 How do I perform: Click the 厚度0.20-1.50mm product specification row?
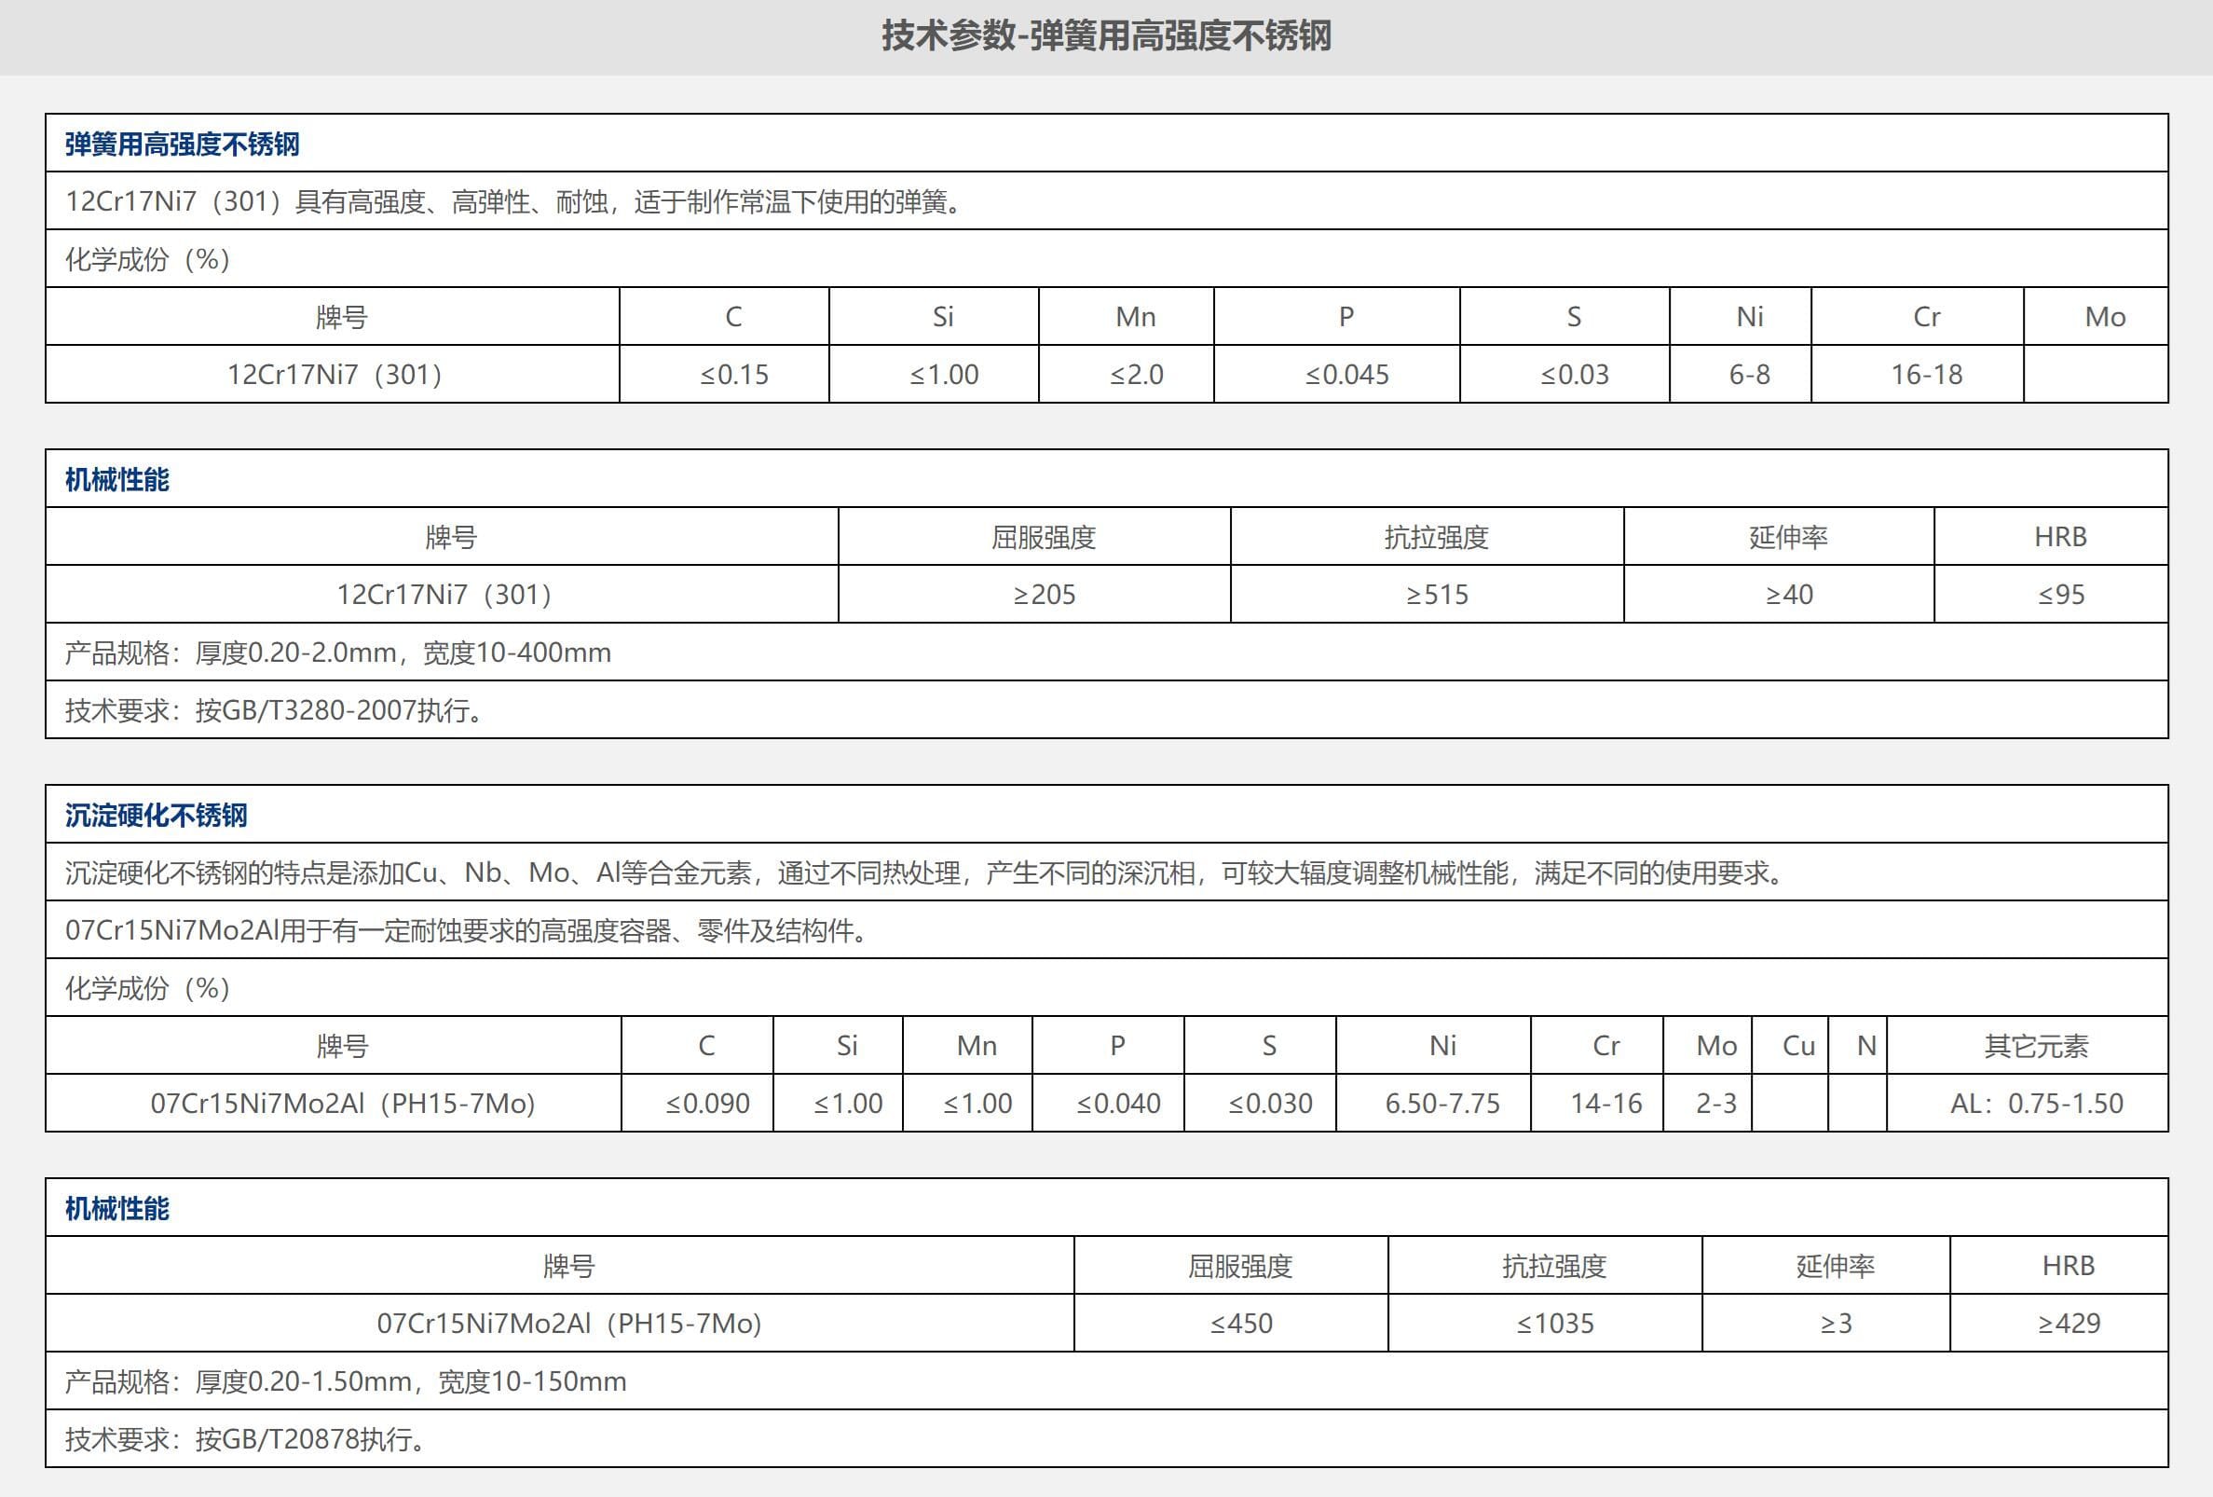pos(345,1380)
